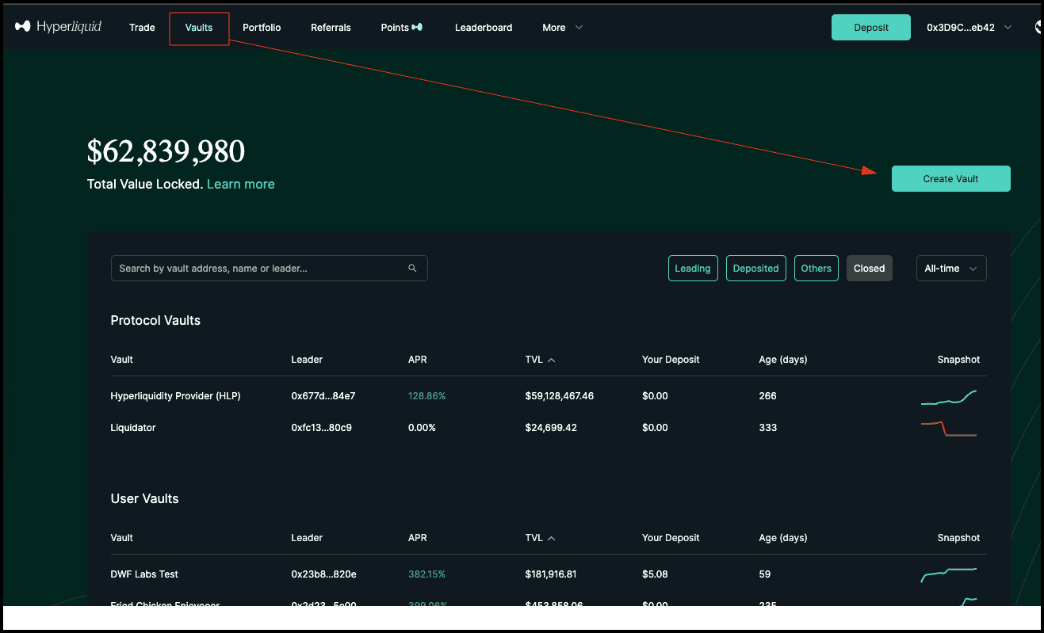The width and height of the screenshot is (1044, 633).
Task: Click the globe icon at top right
Action: (1038, 27)
